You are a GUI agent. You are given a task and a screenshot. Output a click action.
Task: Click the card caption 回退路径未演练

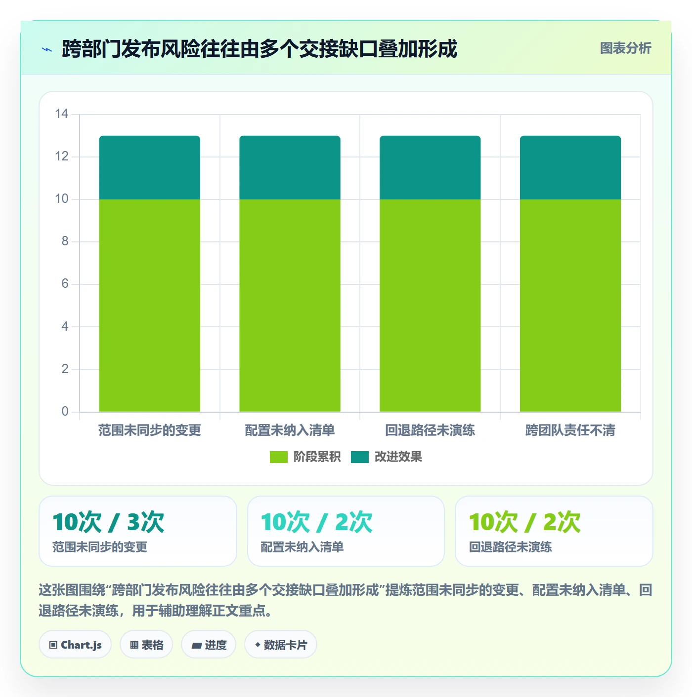click(x=511, y=547)
